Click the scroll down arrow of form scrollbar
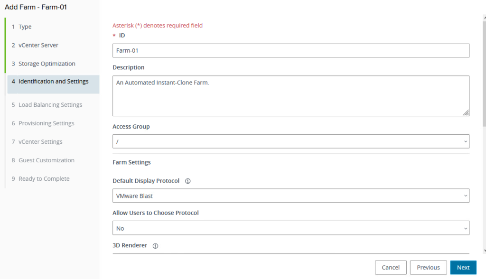 point(484,251)
